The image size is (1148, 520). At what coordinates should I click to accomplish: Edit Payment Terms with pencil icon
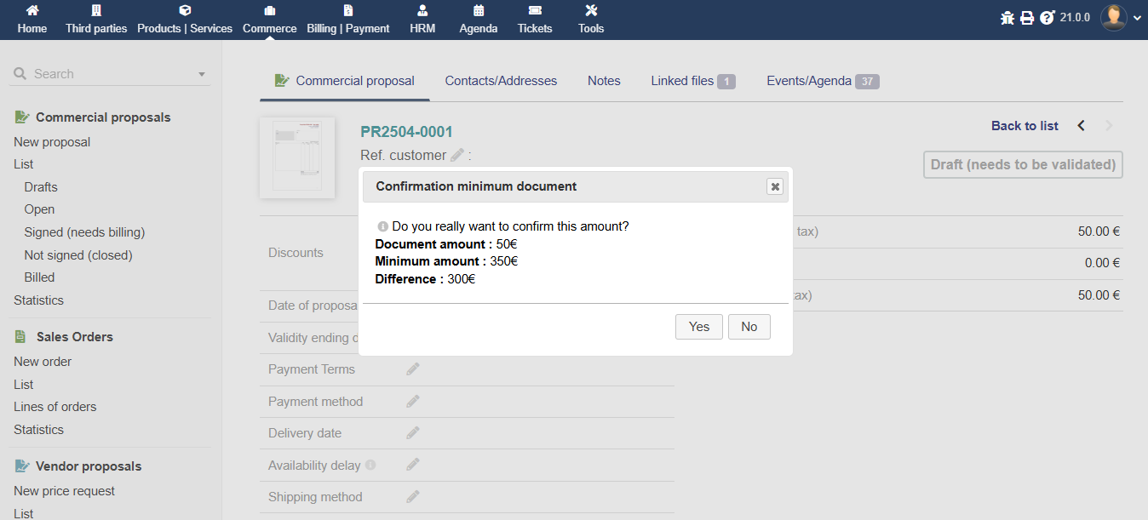(x=413, y=369)
